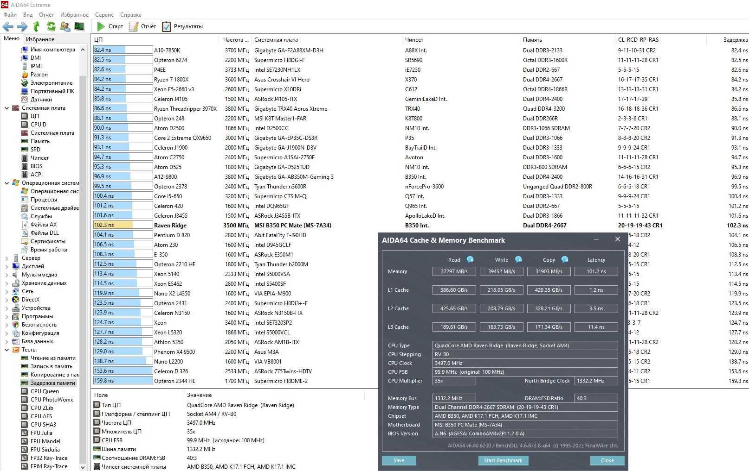Expand the Программы tree node
749x471 pixels.
click(6, 316)
